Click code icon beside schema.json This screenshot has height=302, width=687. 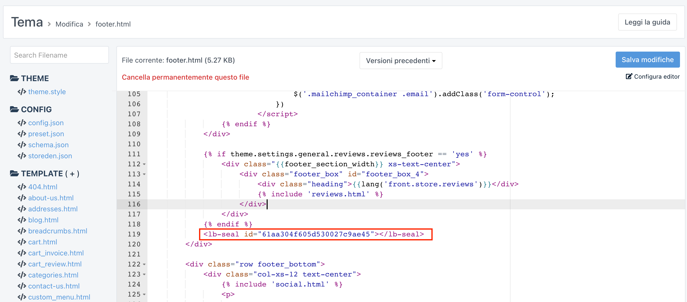22,144
